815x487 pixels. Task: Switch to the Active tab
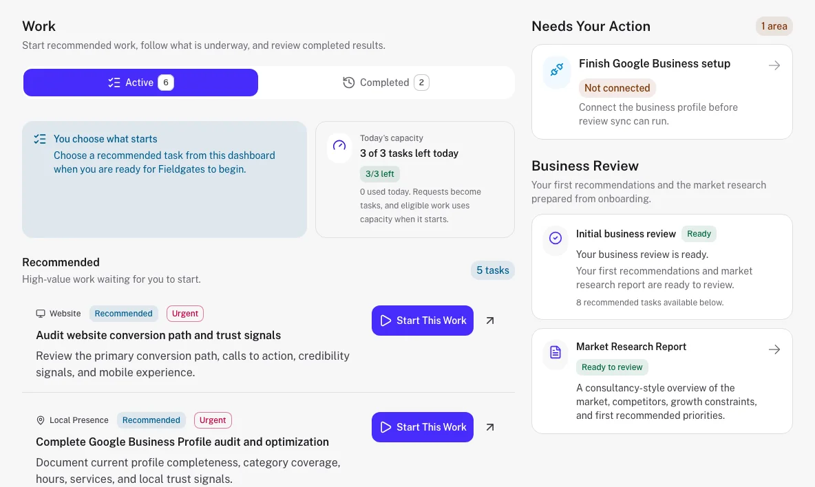tap(140, 83)
